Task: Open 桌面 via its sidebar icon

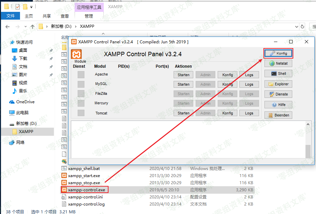Action: pyautogui.click(x=15, y=50)
